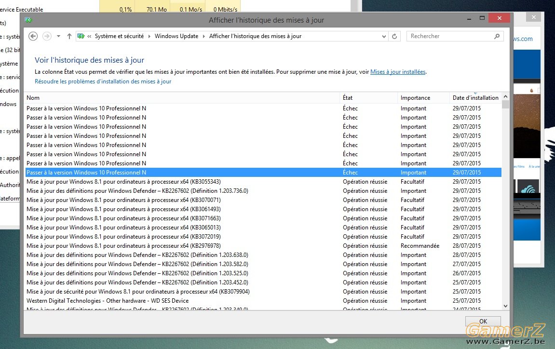Screen dimensions: 555x349
Task: Click the ws.com link in background browser
Action: pyautogui.click(x=523, y=39)
